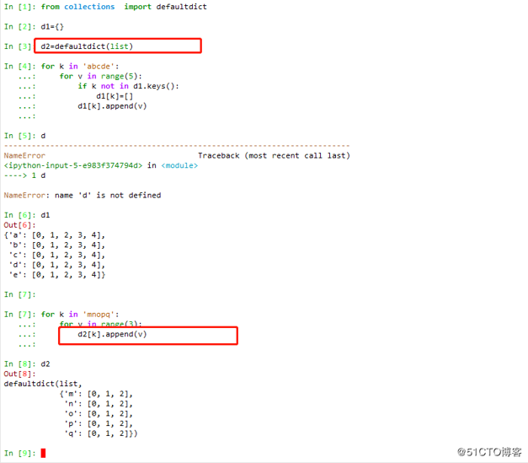This screenshot has height=463, width=528.
Task: Click the line "for k in 'mnopq':"
Action: click(80, 315)
